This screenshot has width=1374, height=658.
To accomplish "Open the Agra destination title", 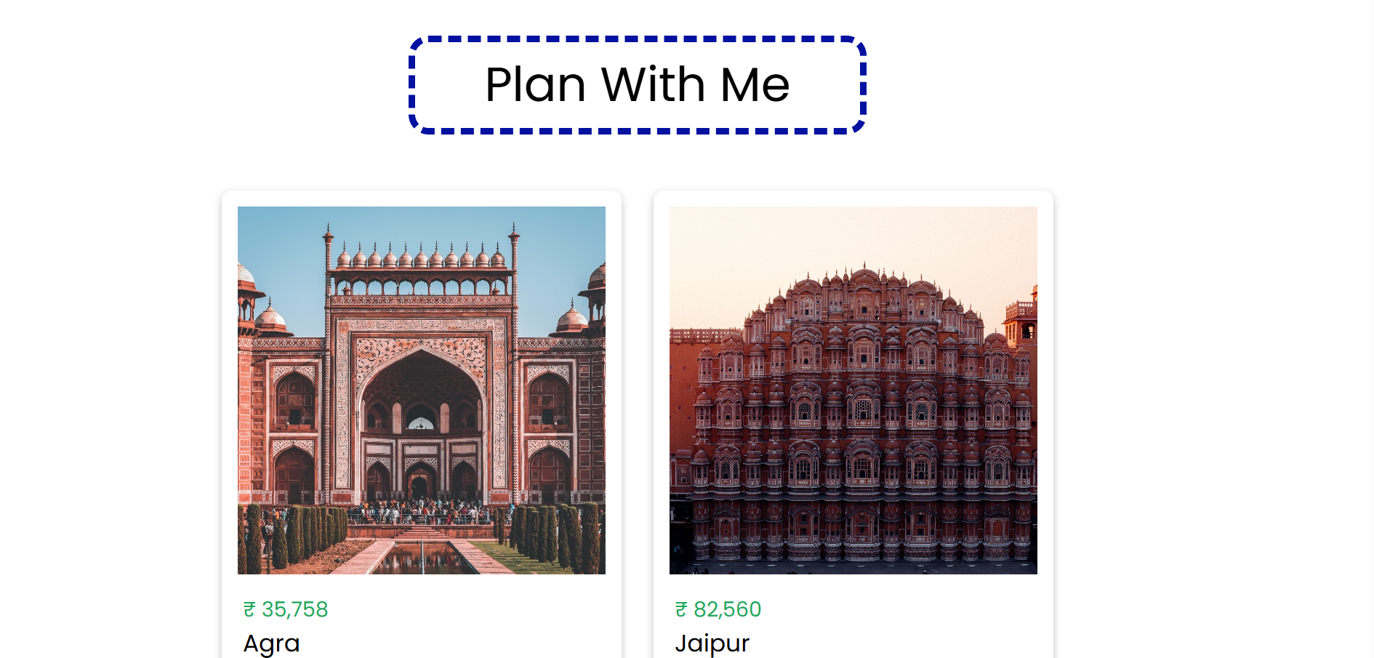I will 271,643.
